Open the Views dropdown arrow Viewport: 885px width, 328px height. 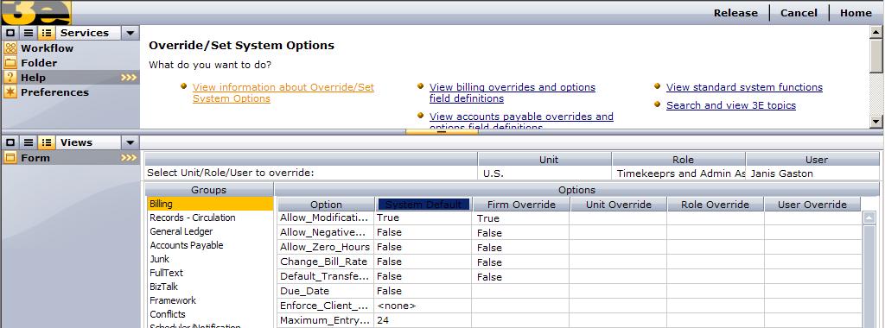[131, 142]
